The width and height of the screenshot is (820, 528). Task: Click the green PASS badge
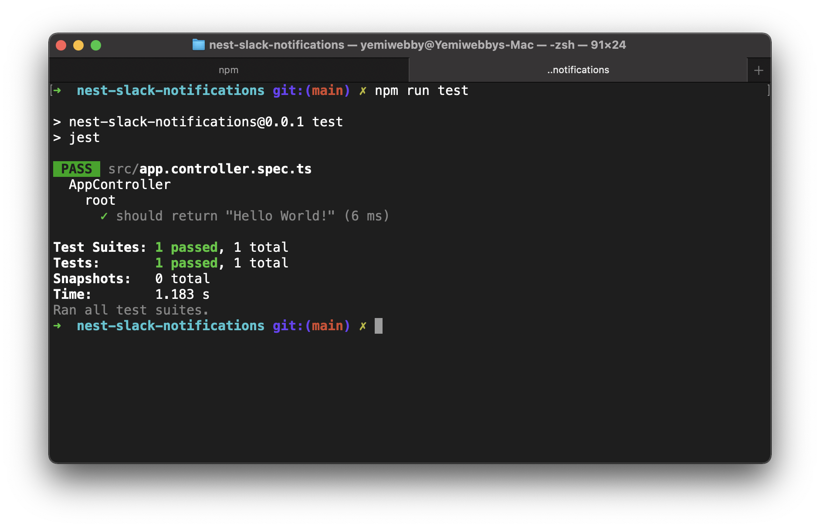tap(76, 169)
